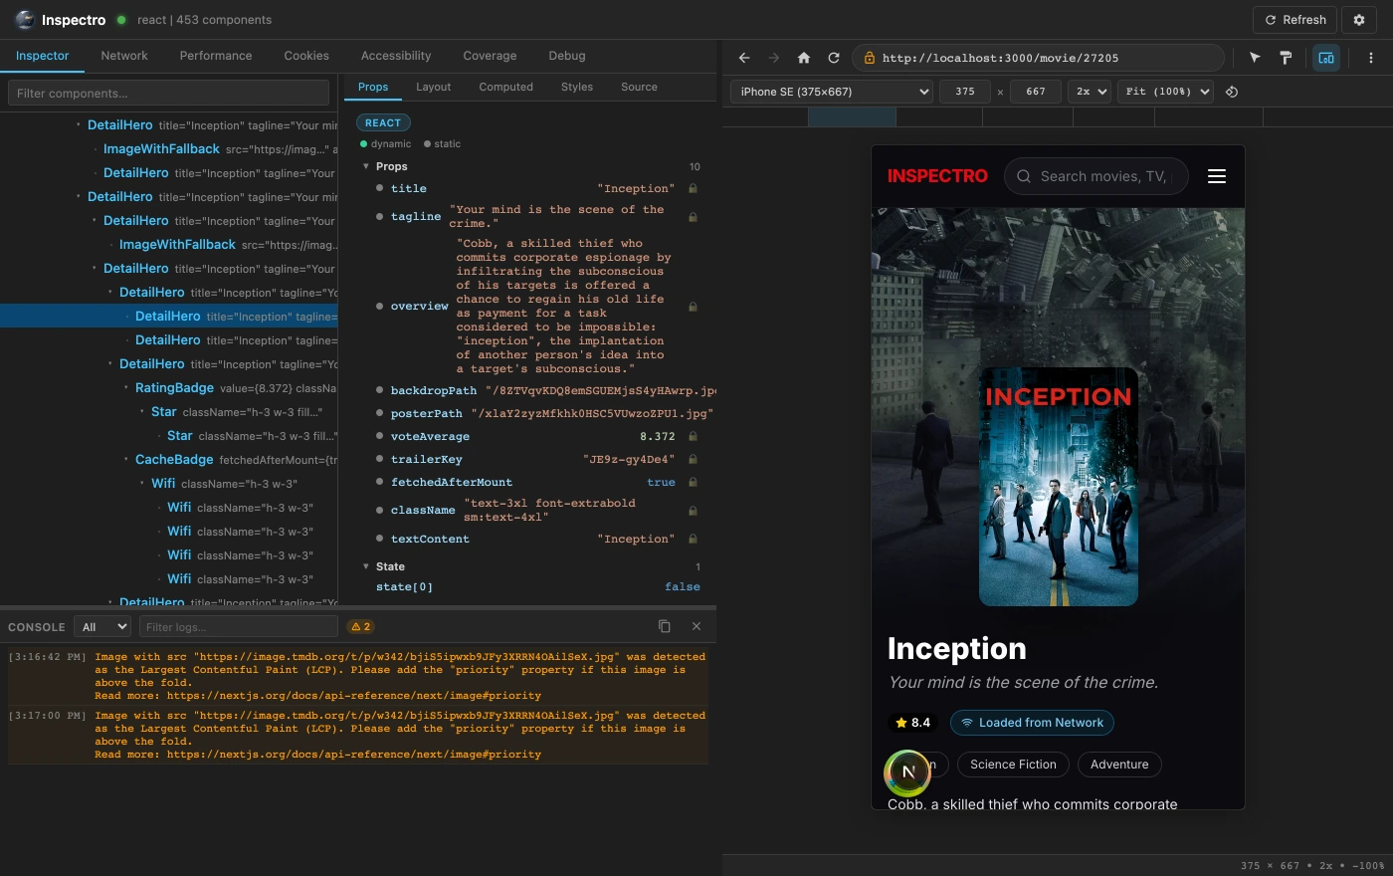Click the Next.js dev indicator circle
Screen dimensions: 1393x876
(x=907, y=772)
